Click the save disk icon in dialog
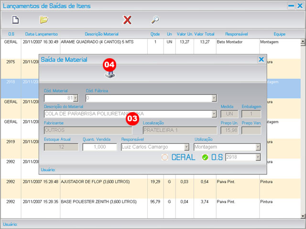Screen dimensions: 306x229 point(110,74)
